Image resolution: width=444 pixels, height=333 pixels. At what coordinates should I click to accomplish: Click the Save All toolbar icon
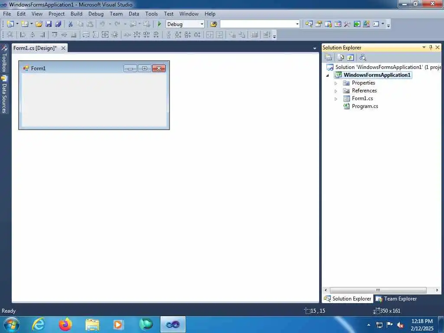(59, 24)
